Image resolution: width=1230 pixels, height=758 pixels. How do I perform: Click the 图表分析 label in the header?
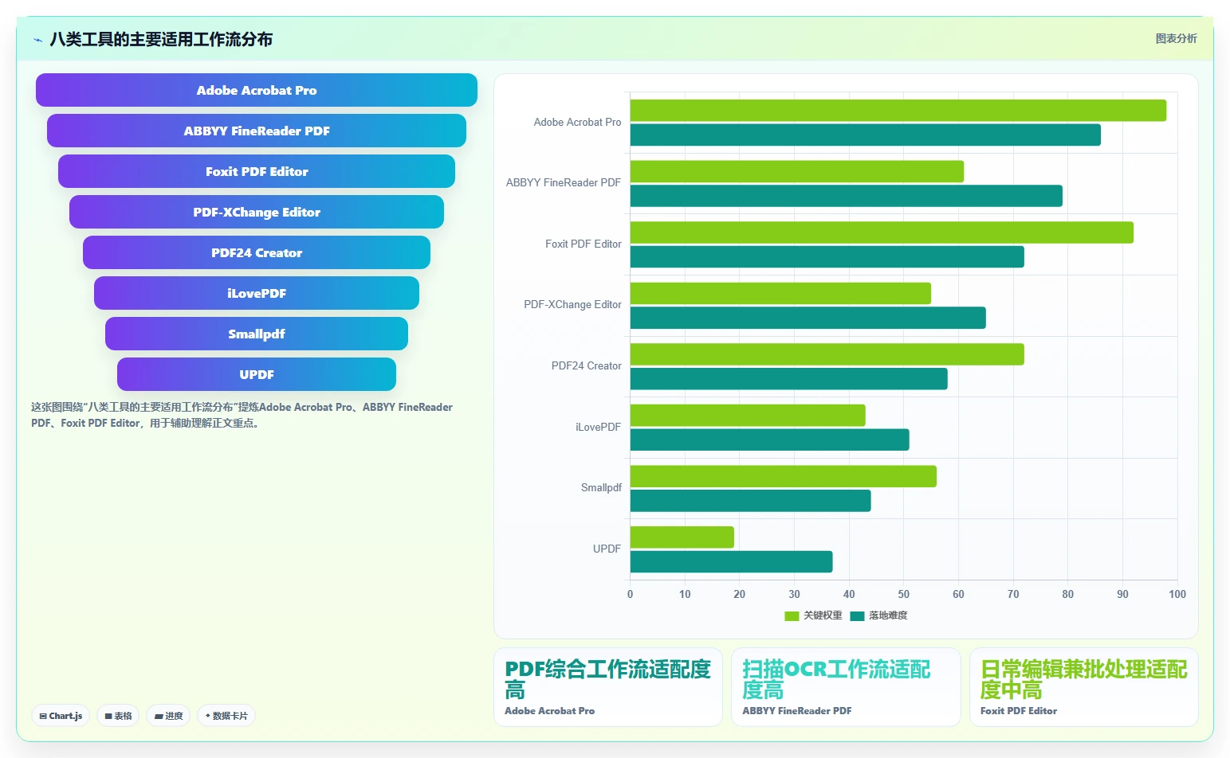1177,38
